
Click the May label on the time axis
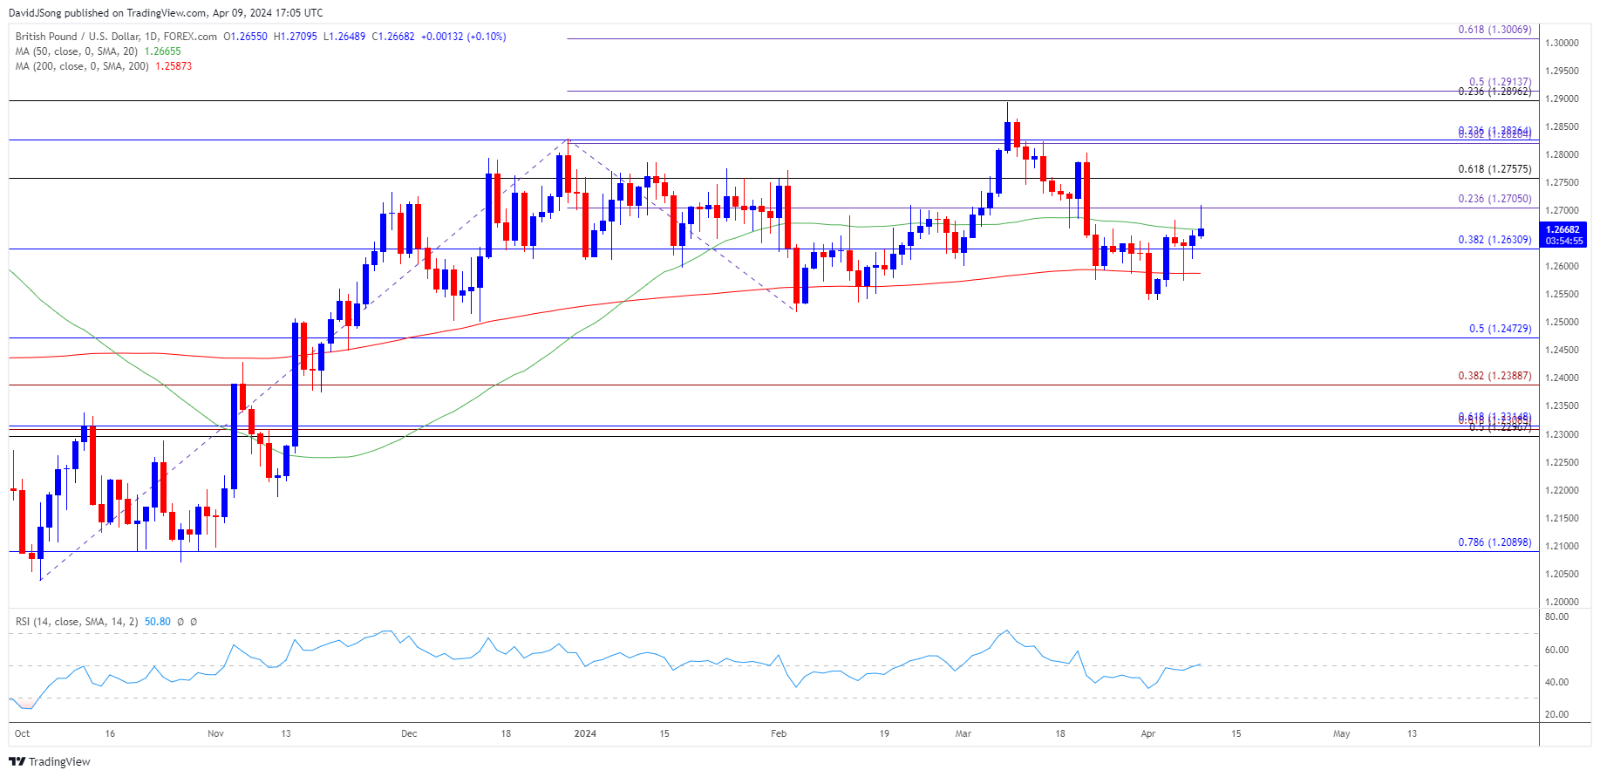(1342, 734)
